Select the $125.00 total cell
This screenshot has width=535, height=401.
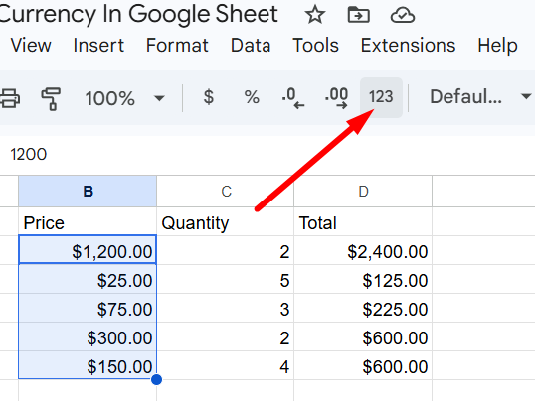[x=363, y=279]
